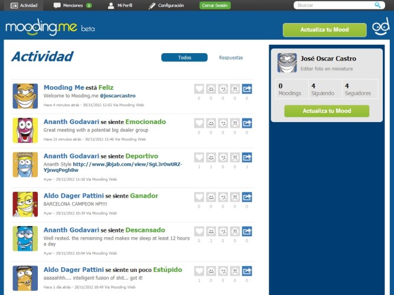Click Ganador avatar thumbnail
Image resolution: width=394 pixels, height=295 pixels.
click(x=25, y=204)
